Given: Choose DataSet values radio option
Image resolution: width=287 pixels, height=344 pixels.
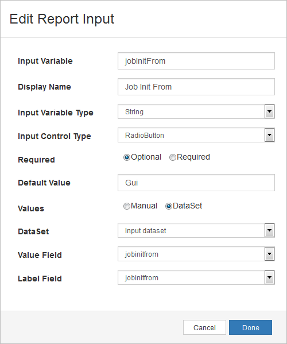Looking at the screenshot, I should [x=168, y=206].
